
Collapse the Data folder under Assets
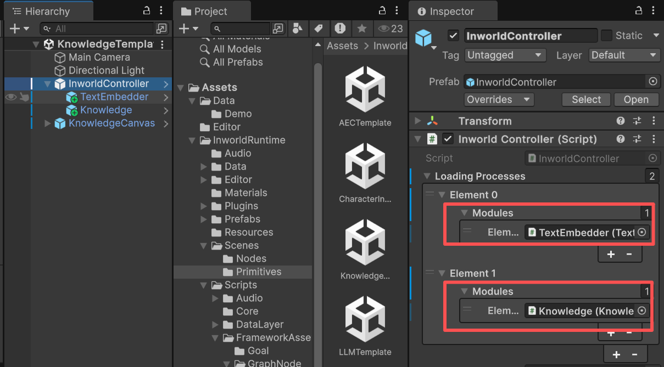pyautogui.click(x=192, y=101)
